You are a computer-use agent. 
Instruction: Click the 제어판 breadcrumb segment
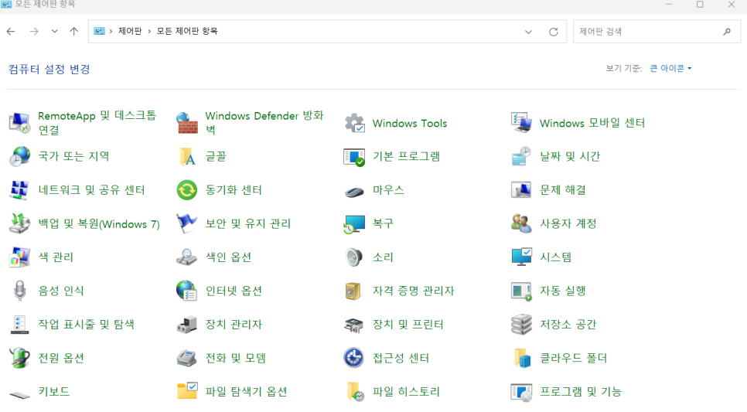click(x=130, y=32)
